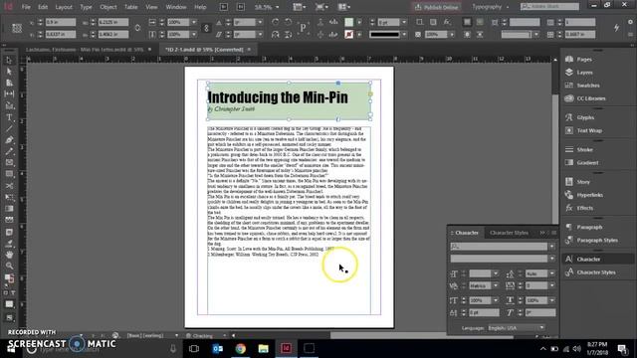
Task: Click the Adobe Stock search field
Action: point(549,7)
